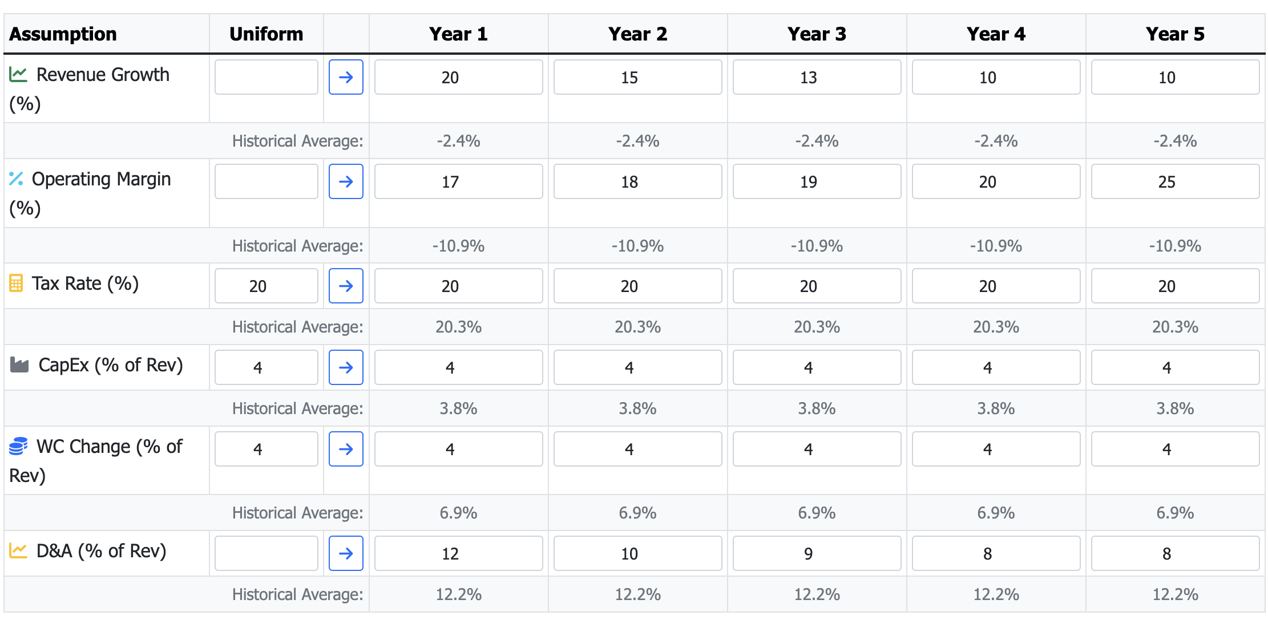Edit Revenue Growth Year 1 value
This screenshot has width=1268, height=632.
click(x=458, y=77)
